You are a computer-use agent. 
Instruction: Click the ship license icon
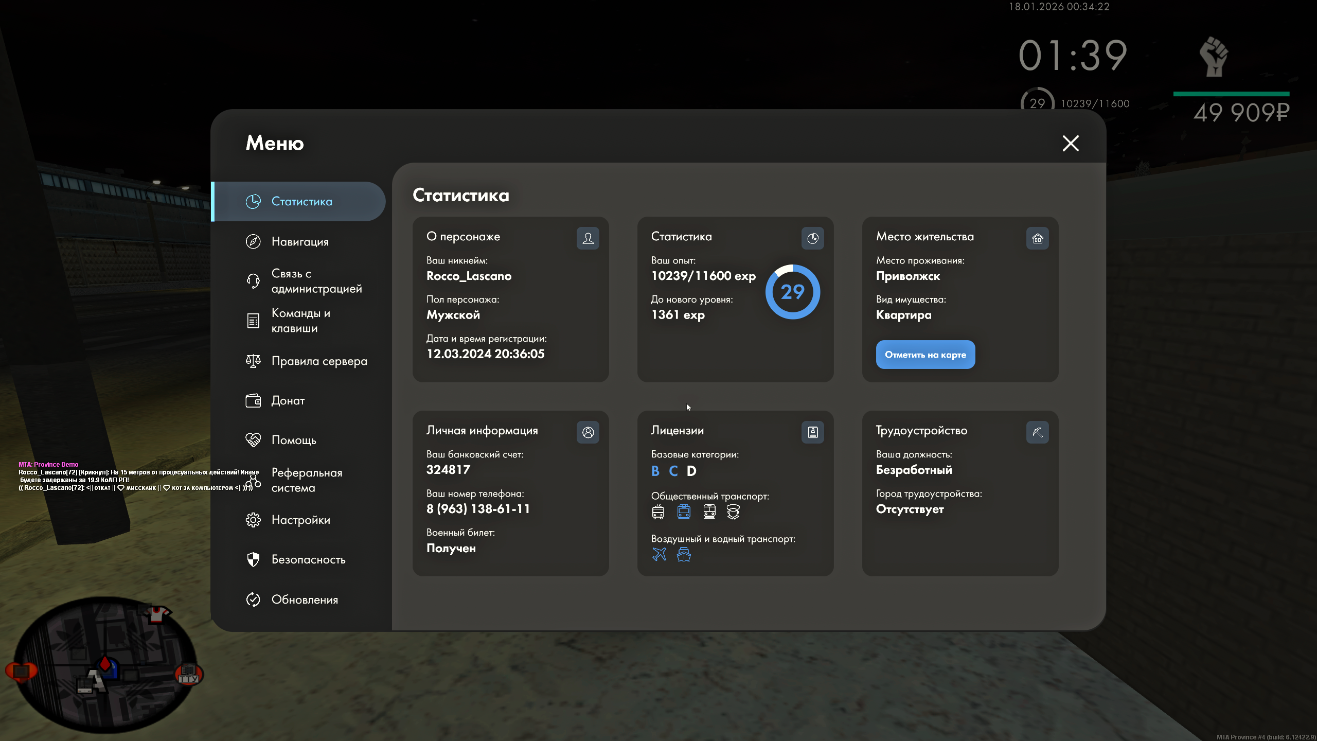[x=684, y=554]
